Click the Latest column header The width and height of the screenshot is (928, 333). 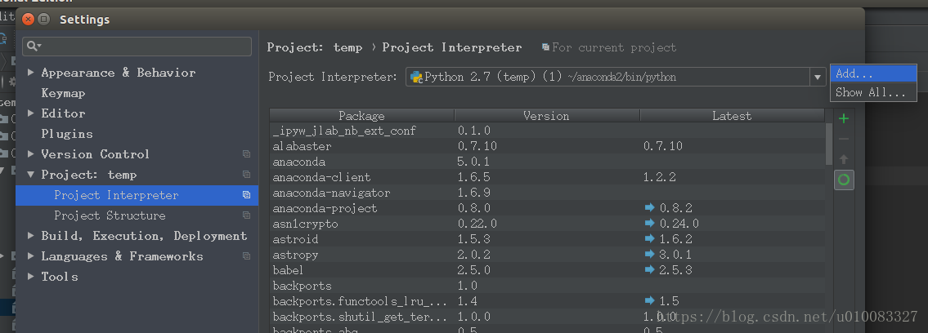[732, 116]
